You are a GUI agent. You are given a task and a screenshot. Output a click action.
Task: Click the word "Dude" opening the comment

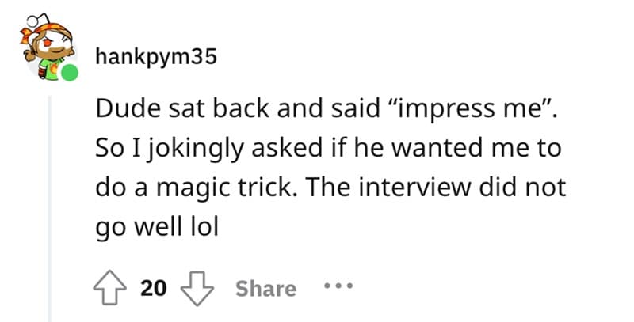pyautogui.click(x=119, y=110)
